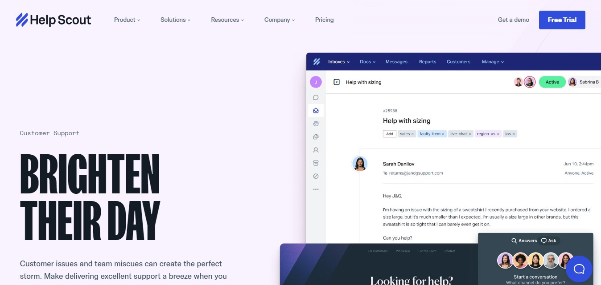601x285 pixels.
Task: Open the Product dropdown menu
Action: (x=127, y=20)
